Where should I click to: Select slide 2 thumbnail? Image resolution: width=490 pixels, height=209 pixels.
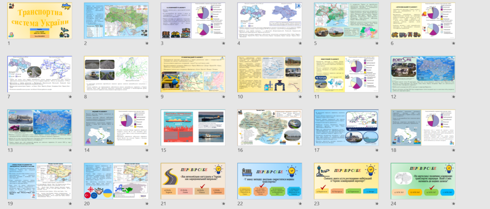pos(116,21)
